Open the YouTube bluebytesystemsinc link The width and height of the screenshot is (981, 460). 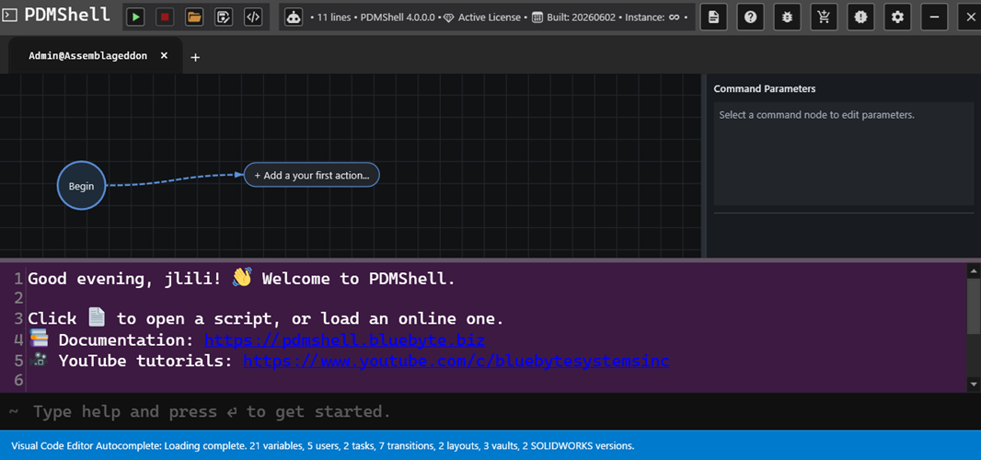[x=456, y=362]
